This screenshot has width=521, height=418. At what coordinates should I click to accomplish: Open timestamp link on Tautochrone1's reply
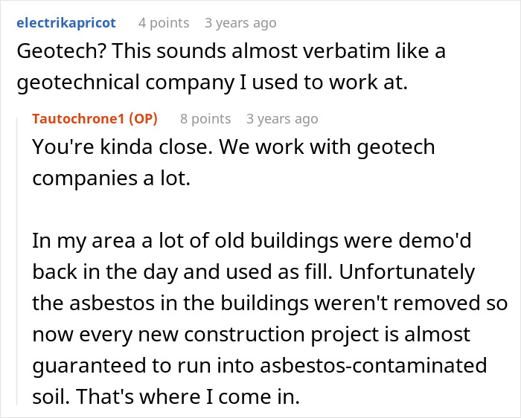click(282, 119)
